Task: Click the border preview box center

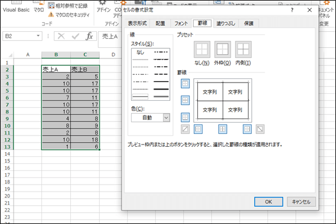Action: coord(223,100)
